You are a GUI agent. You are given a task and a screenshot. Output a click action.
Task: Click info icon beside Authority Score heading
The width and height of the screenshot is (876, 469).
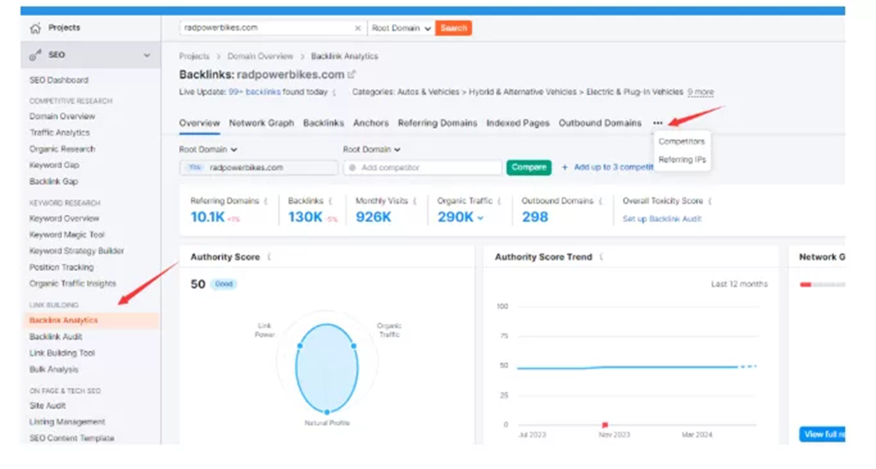pos(268,257)
